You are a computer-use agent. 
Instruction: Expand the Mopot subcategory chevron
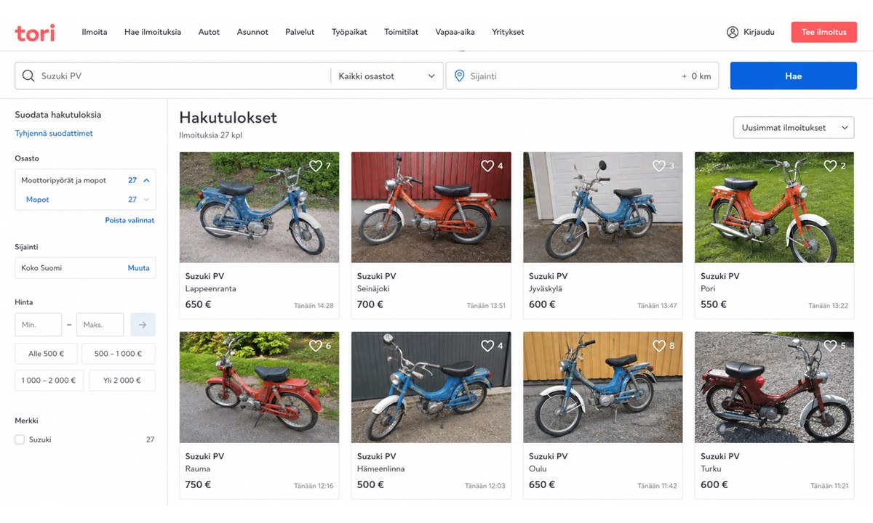146,200
